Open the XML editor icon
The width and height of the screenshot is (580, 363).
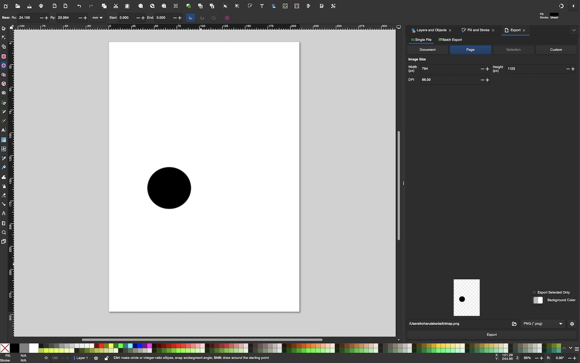click(285, 6)
